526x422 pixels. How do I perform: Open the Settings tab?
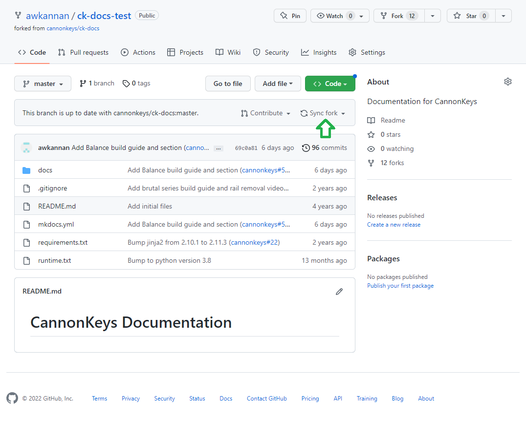(x=367, y=52)
